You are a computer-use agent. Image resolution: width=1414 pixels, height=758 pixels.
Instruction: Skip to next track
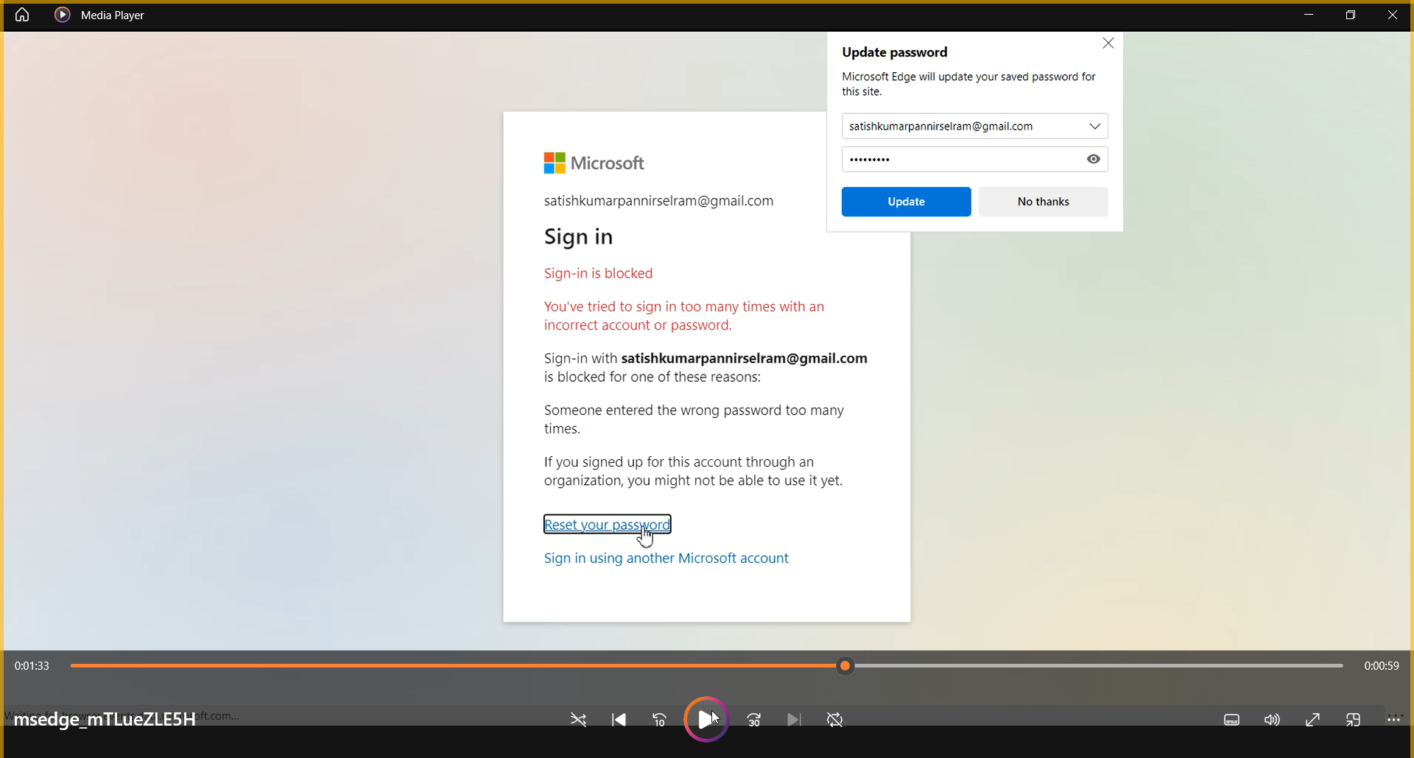[794, 720]
